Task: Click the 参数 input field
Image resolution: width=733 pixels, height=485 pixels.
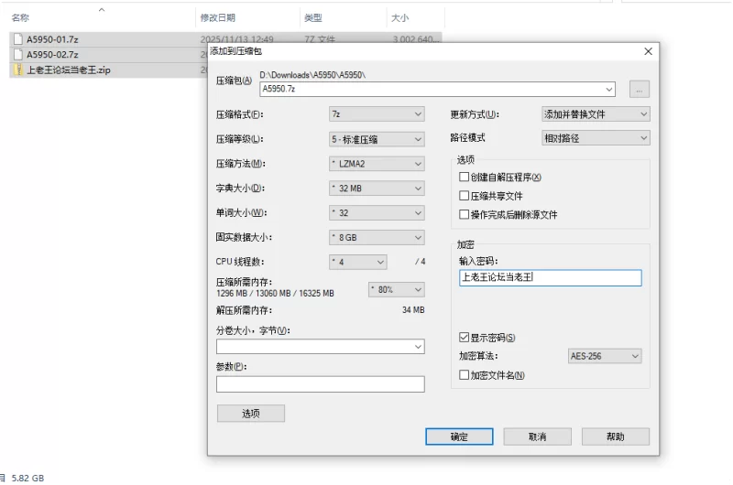Action: 320,384
